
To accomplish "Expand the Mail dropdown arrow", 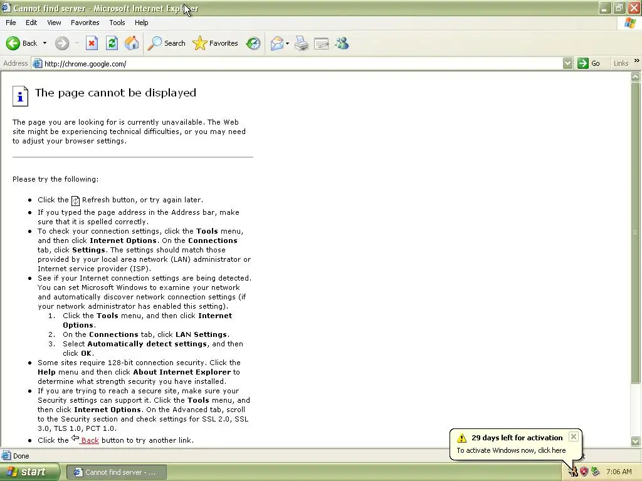I will 287,43.
